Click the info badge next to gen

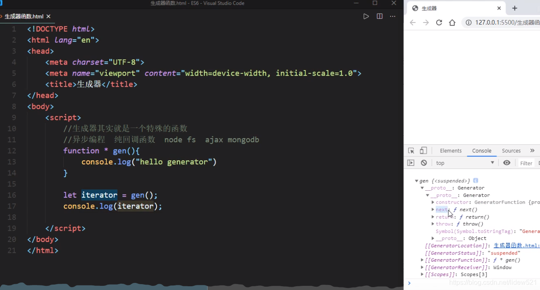(x=476, y=181)
